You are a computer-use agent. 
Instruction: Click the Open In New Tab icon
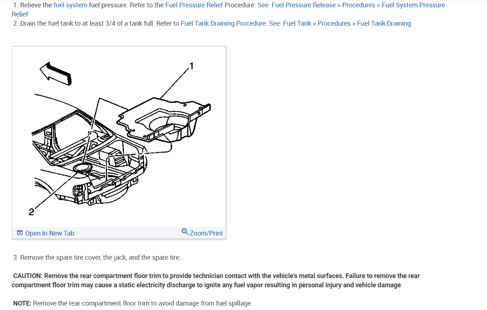[20, 233]
